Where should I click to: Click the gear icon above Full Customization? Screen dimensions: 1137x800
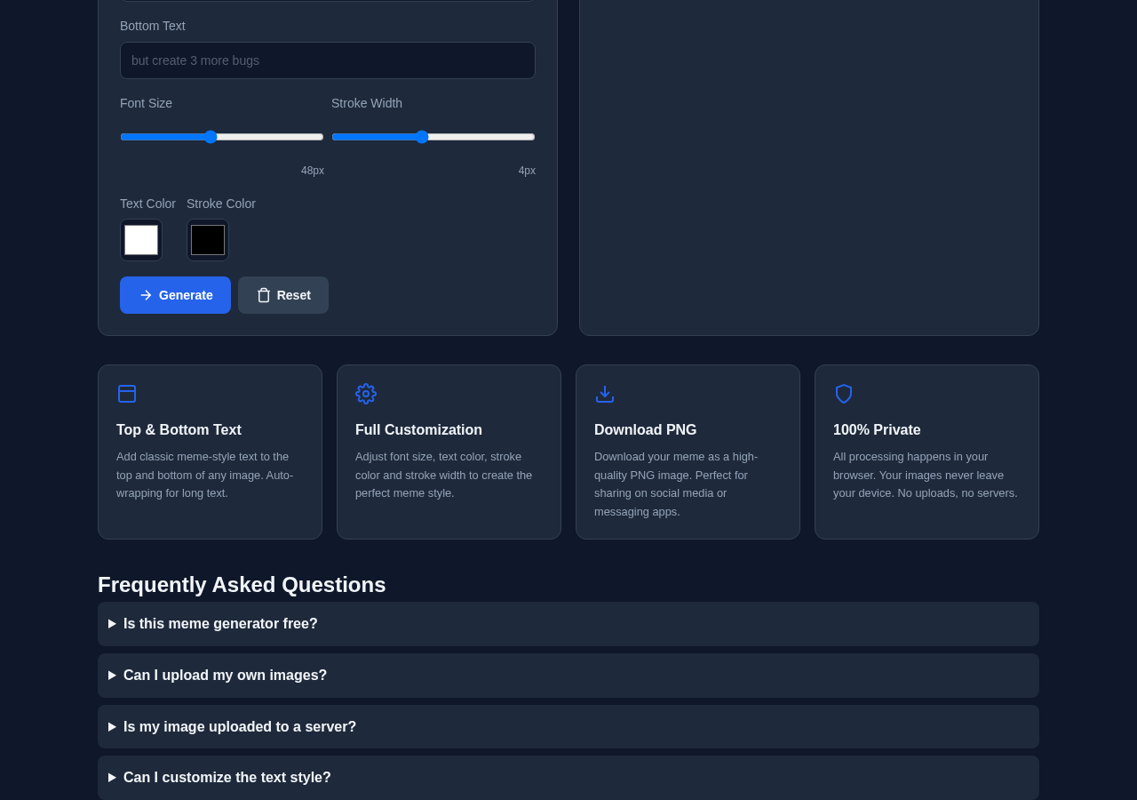coord(366,394)
